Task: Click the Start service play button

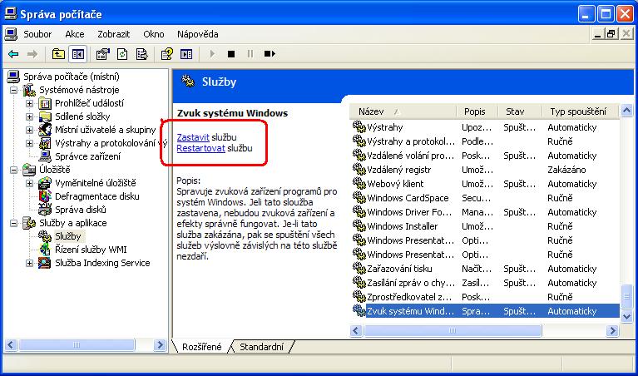Action: (212, 54)
